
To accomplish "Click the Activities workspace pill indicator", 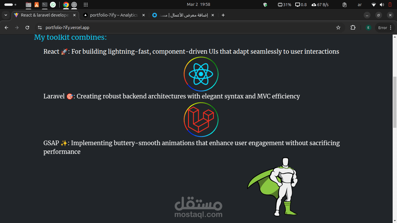I will click(x=10, y=5).
